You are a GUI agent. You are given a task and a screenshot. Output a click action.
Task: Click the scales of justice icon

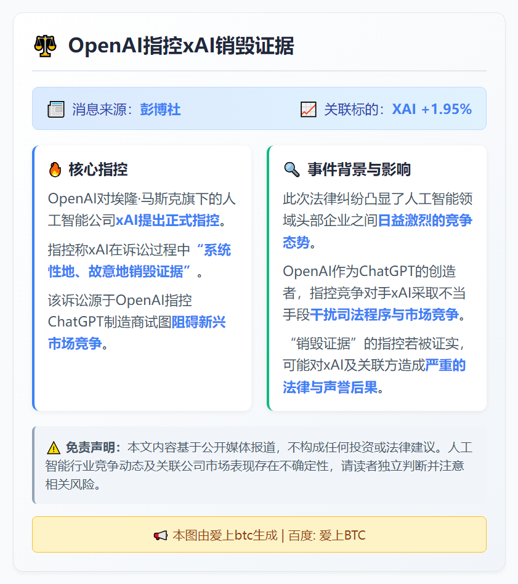tap(45, 46)
